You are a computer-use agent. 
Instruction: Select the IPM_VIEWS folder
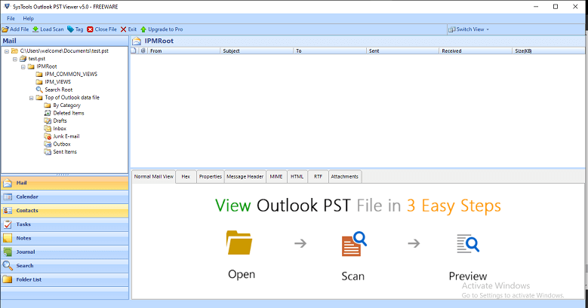click(x=58, y=81)
